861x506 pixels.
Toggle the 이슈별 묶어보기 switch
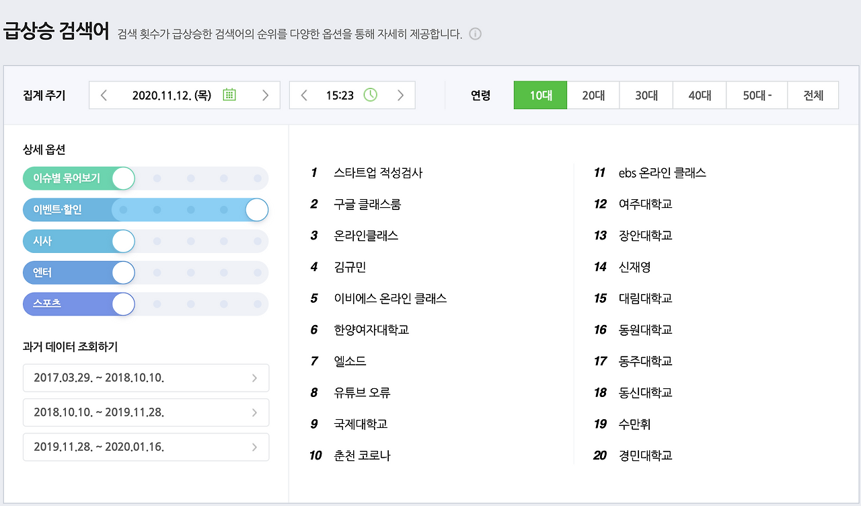click(x=124, y=178)
